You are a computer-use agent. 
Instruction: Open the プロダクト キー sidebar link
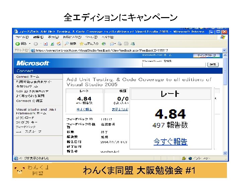[27, 122]
